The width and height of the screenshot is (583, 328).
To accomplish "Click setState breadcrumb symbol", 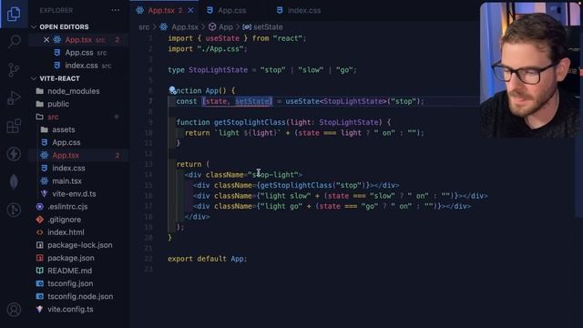I will (268, 27).
